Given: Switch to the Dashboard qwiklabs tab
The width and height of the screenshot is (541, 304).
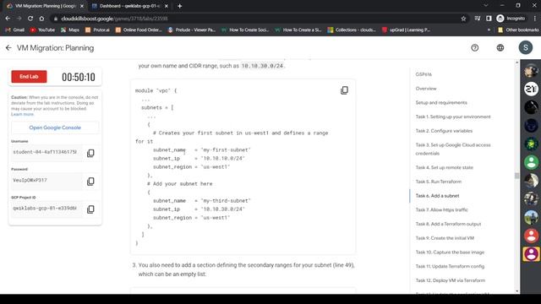Looking at the screenshot, I should point(129,6).
